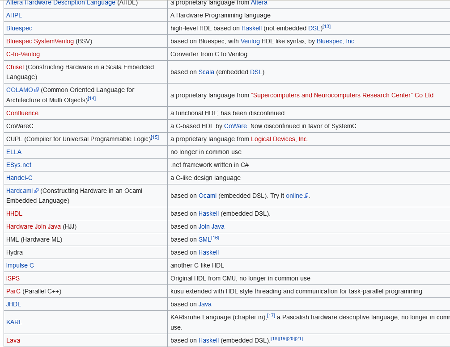
Task: Open the AHPL link
Action: pyautogui.click(x=14, y=15)
